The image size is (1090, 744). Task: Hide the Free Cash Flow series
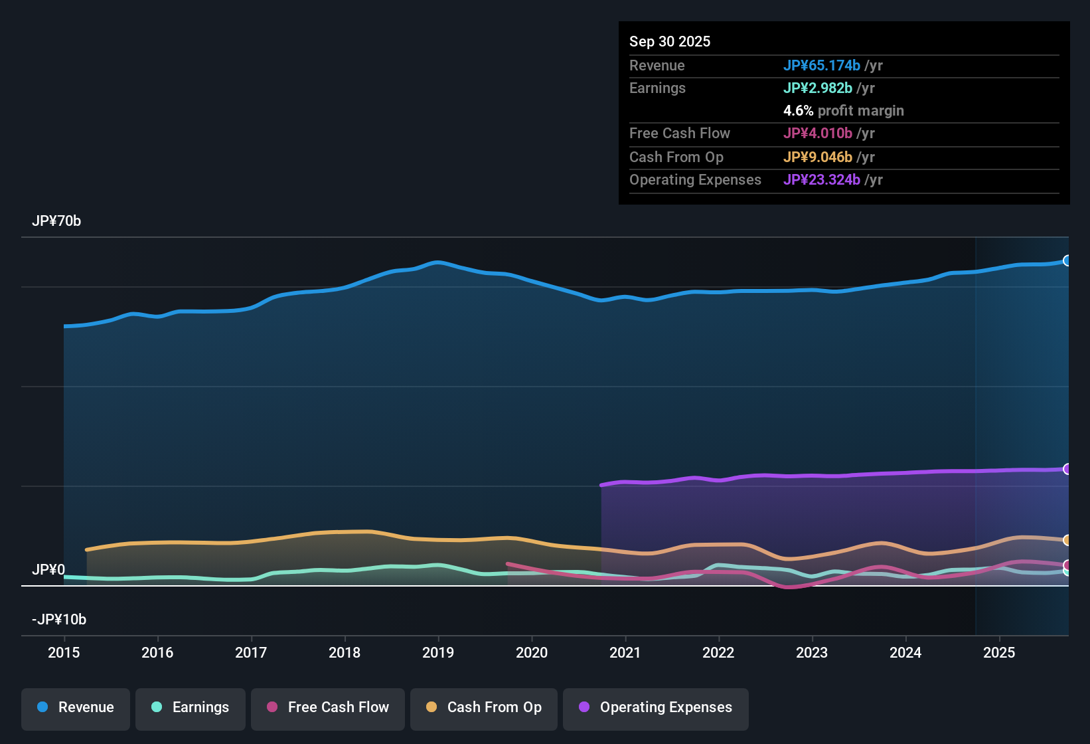(x=328, y=707)
